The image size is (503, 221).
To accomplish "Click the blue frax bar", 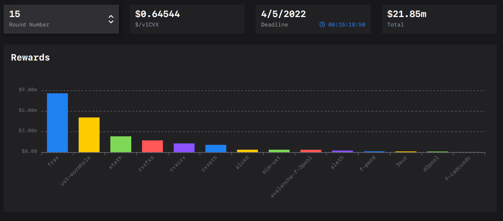I will click(x=57, y=122).
